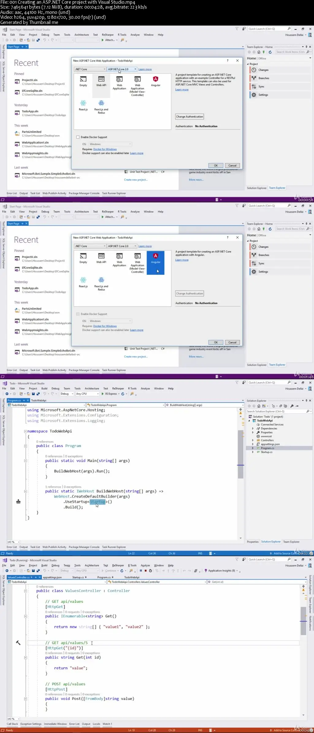Select Web Application template in 00:00:58 frame
This screenshot has width=314, height=733.
pos(119,83)
